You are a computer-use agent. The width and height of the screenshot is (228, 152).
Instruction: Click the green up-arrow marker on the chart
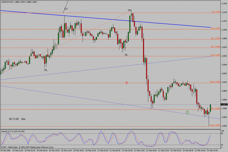(x=187, y=112)
